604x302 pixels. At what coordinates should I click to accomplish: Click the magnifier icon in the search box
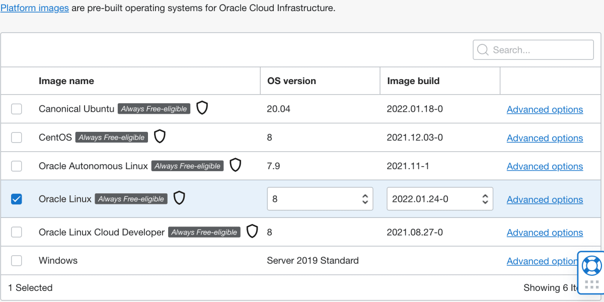(x=483, y=50)
